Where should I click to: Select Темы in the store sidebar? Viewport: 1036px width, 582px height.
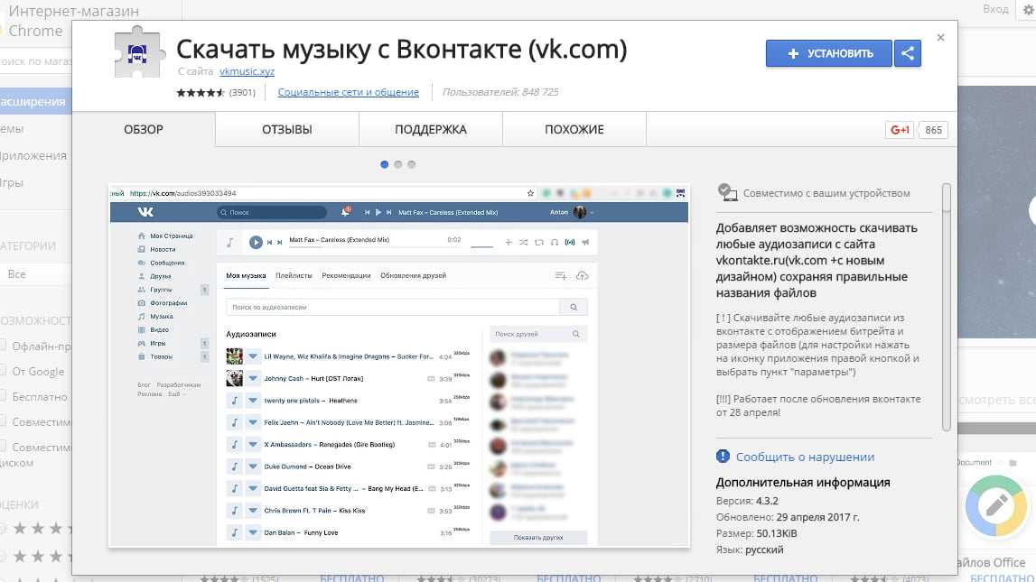[12, 129]
